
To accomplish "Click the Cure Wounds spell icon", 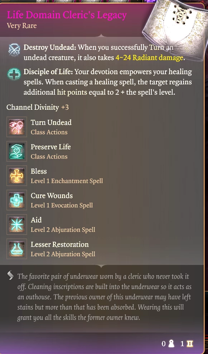I will [17, 200].
